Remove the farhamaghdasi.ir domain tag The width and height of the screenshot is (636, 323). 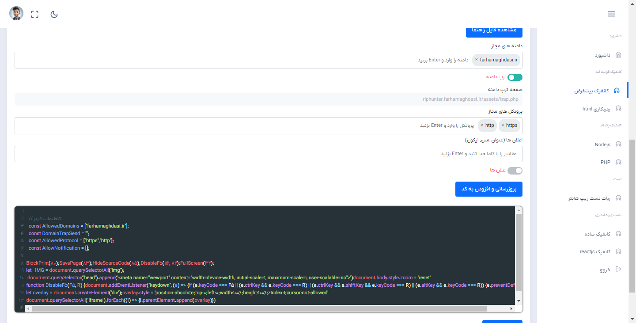(476, 60)
